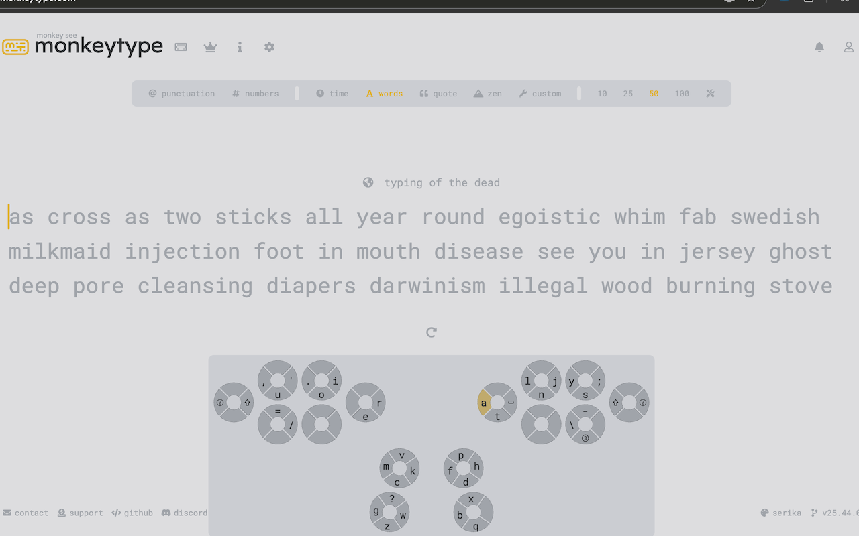Click the restart test arrow icon
859x536 pixels.
[x=432, y=332]
